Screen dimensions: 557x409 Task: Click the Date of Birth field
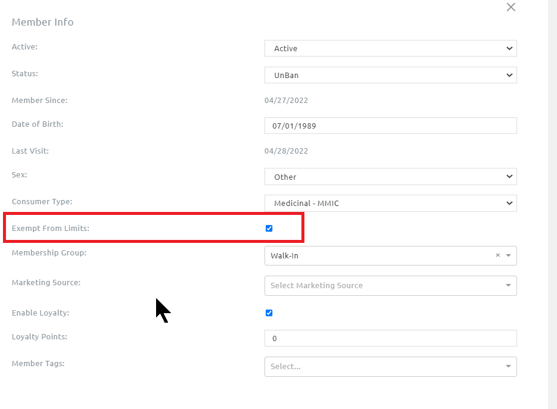tap(390, 126)
